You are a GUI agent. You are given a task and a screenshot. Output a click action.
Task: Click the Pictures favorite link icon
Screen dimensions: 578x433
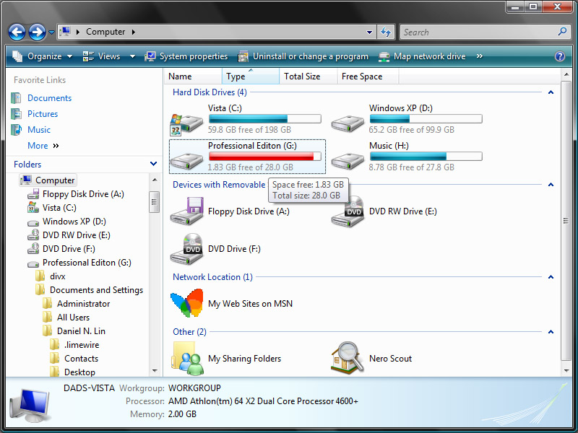(x=16, y=114)
